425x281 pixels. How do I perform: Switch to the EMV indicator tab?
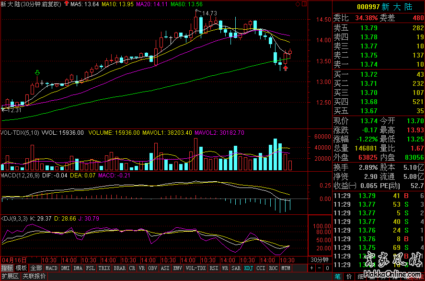[x=178, y=268]
